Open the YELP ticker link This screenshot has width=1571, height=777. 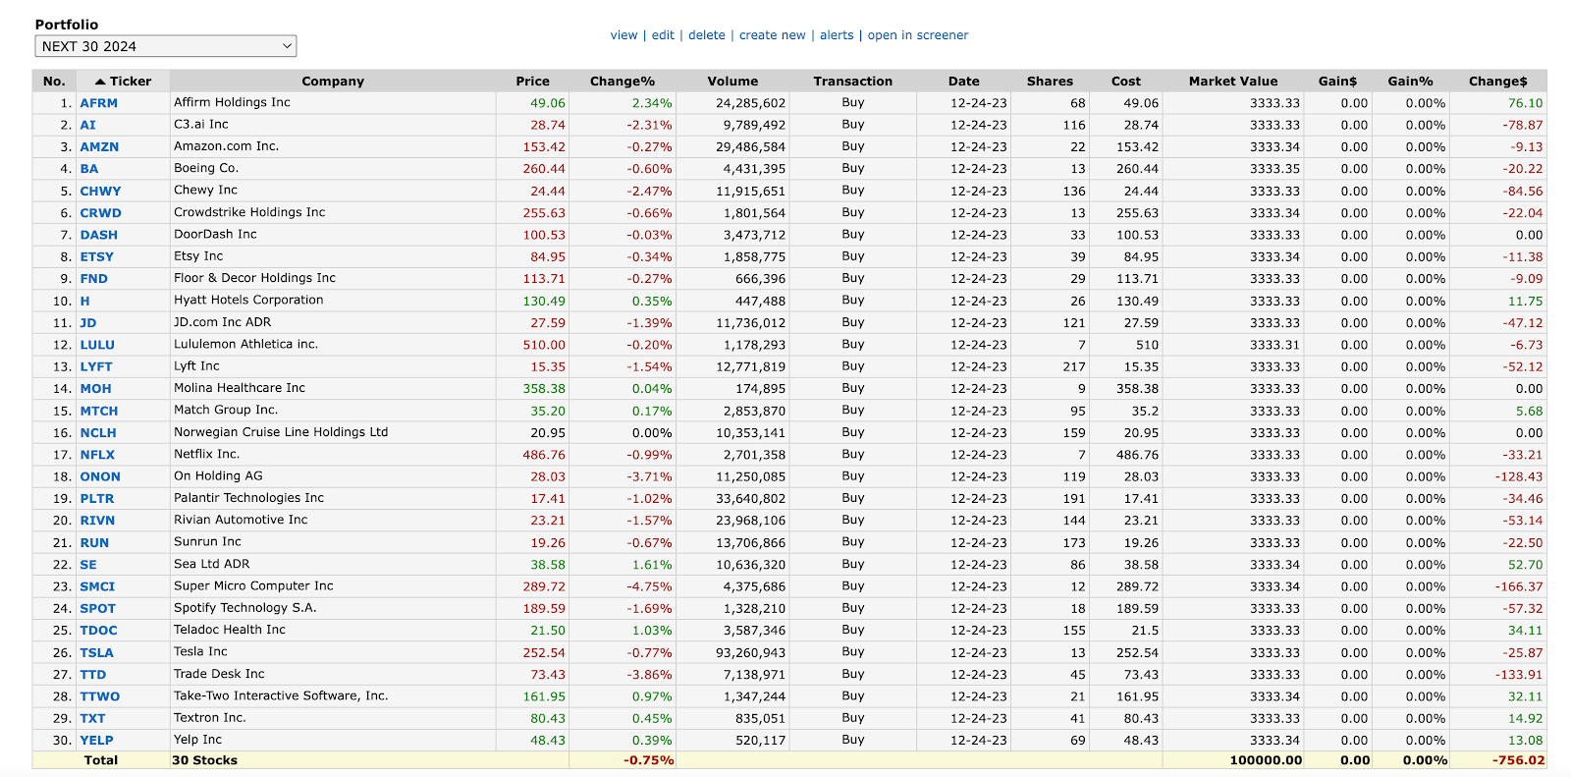point(96,741)
